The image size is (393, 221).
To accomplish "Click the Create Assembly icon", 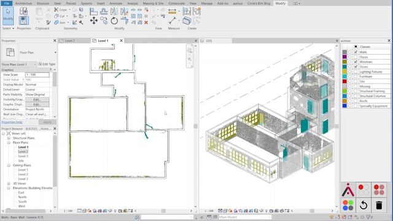I will pyautogui.click(x=187, y=12).
